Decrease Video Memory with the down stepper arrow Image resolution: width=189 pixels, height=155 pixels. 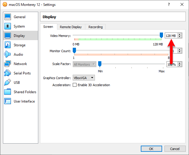pyautogui.click(x=180, y=37)
